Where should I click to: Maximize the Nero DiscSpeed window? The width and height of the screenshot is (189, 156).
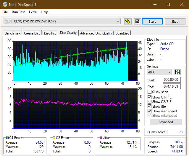168,4
